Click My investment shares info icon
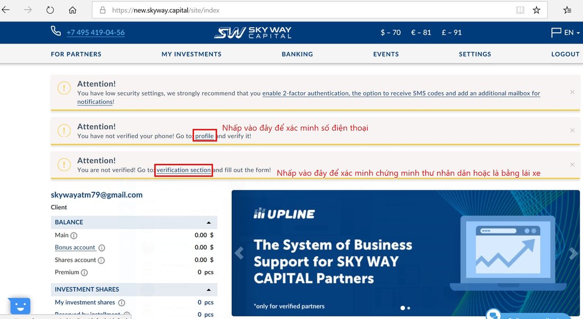Screen dimensions: 583x319 pyautogui.click(x=121, y=303)
